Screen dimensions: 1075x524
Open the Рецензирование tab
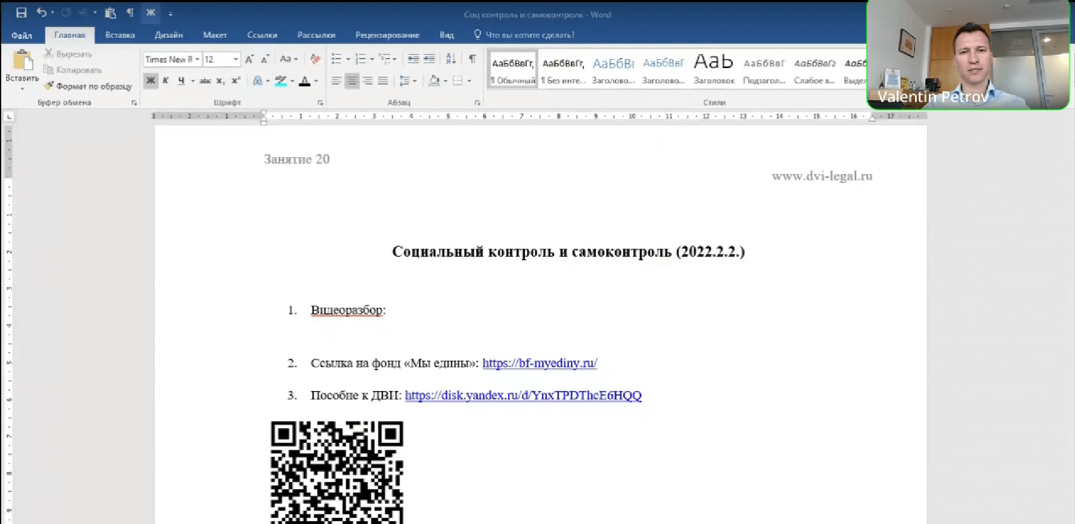point(387,34)
